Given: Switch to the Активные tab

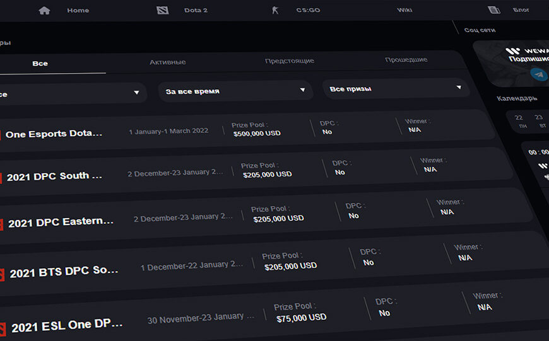Looking at the screenshot, I should coord(168,62).
